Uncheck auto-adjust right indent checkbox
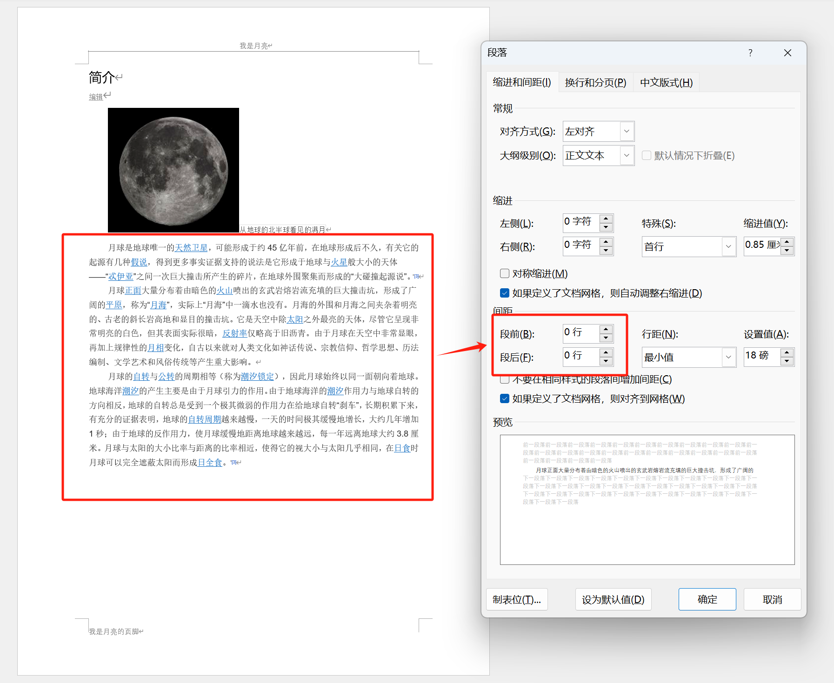The image size is (834, 683). click(x=505, y=293)
